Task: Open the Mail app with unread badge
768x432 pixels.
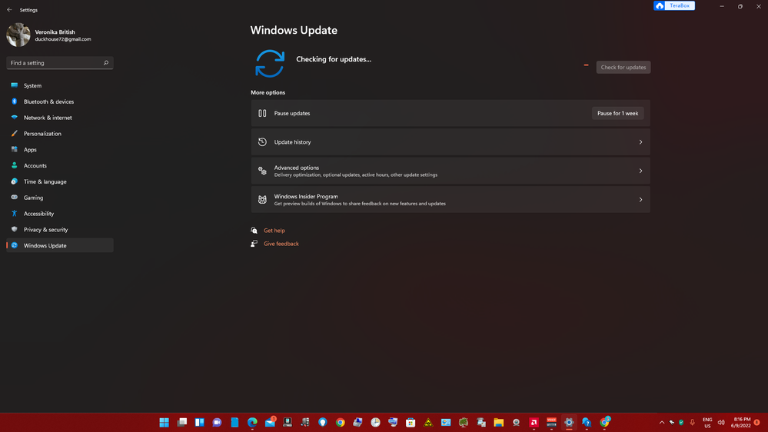Action: [x=270, y=422]
